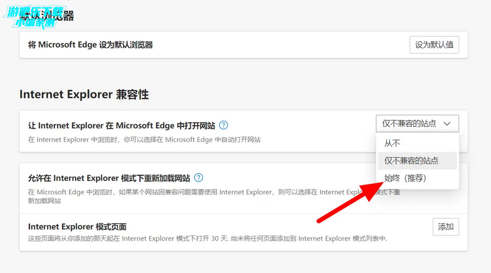
Task: Click 将 Microsoft Edge 设为默认浏览器 text
Action: tap(90, 45)
